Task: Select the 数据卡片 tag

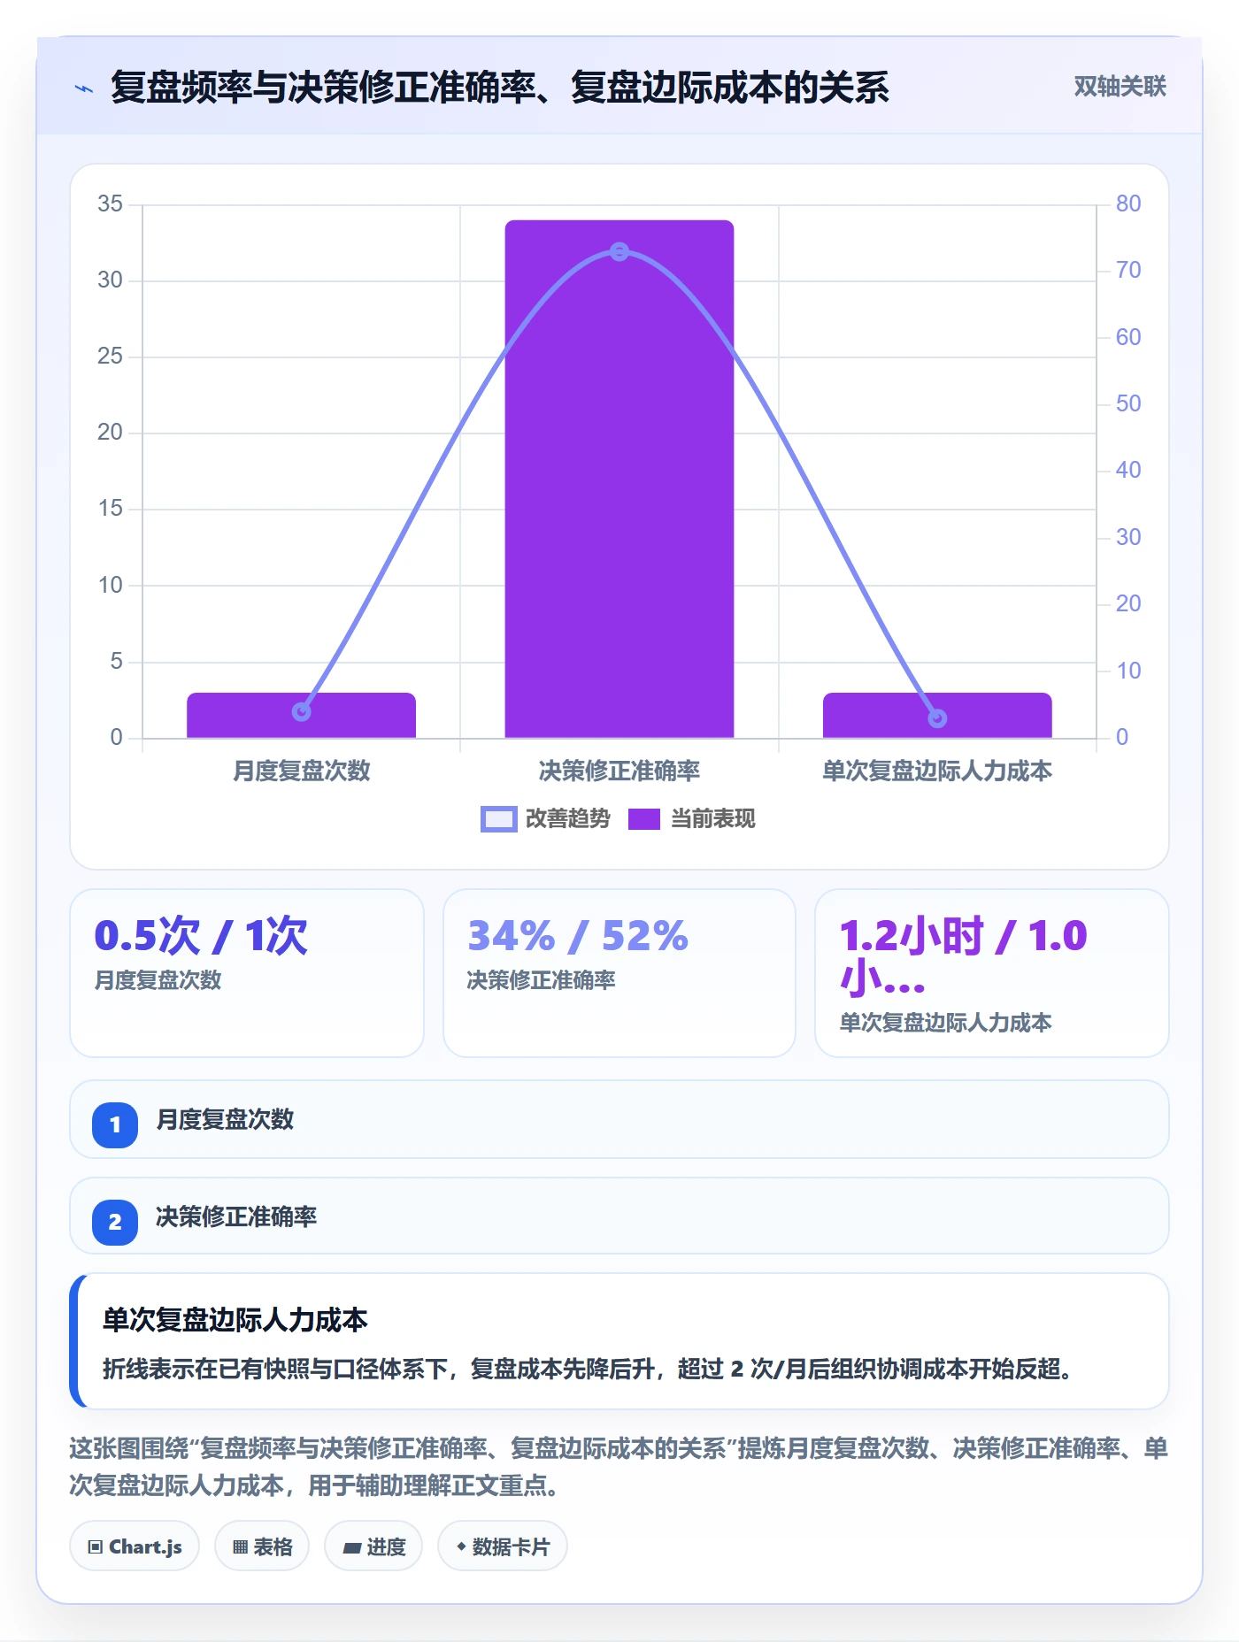Action: (503, 1546)
